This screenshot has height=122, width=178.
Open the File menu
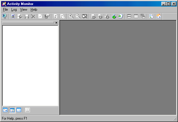click(x=5, y=9)
